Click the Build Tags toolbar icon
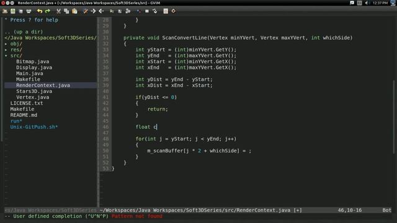Viewport: 397px width, 223px height. click(x=147, y=11)
